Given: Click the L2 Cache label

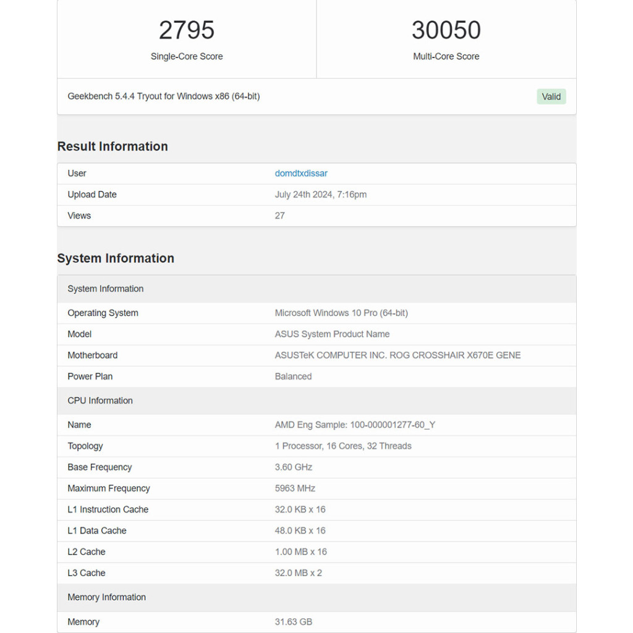Looking at the screenshot, I should point(87,552).
